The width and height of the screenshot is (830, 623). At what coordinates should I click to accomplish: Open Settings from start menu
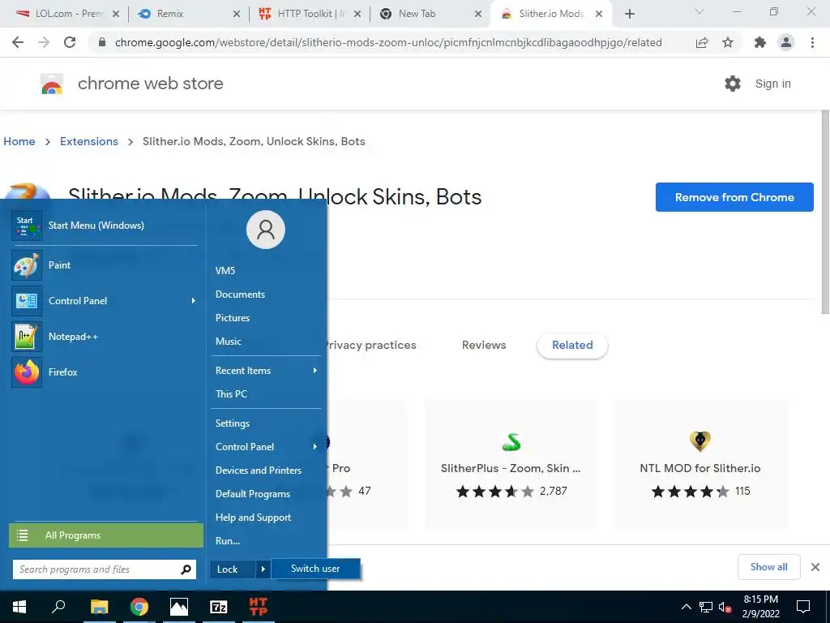click(233, 423)
